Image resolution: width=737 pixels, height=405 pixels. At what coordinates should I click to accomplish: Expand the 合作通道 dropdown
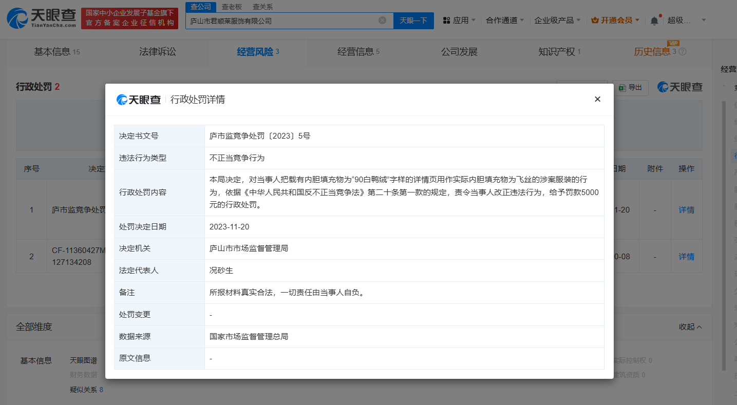coord(505,21)
